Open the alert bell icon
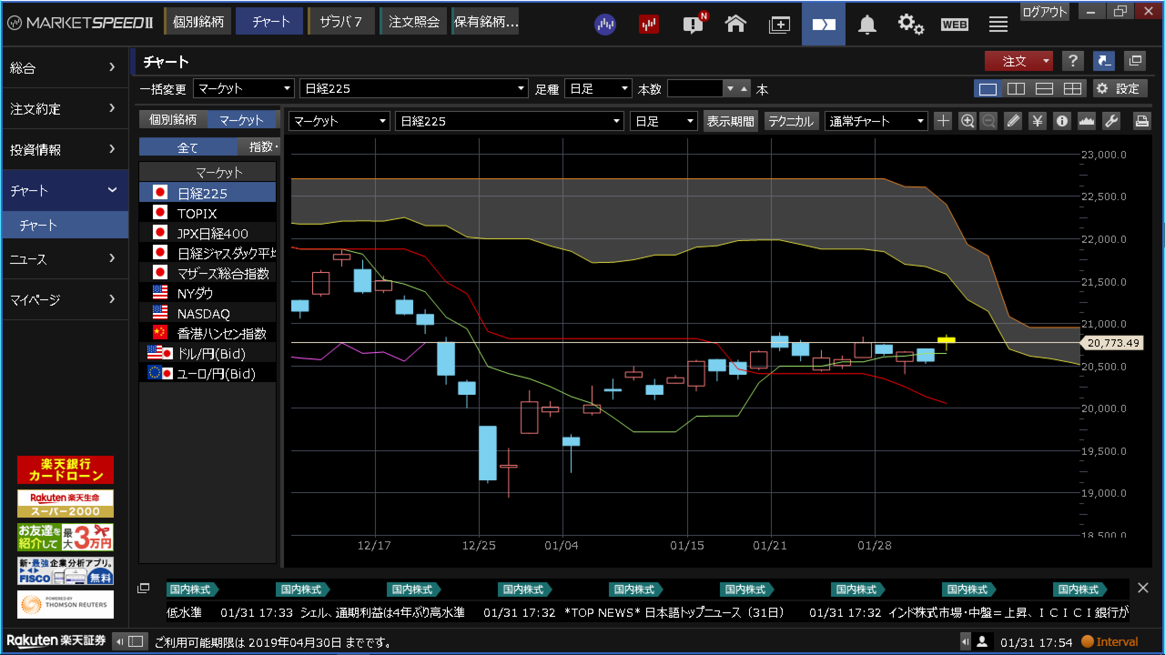The width and height of the screenshot is (1165, 655). click(x=867, y=24)
